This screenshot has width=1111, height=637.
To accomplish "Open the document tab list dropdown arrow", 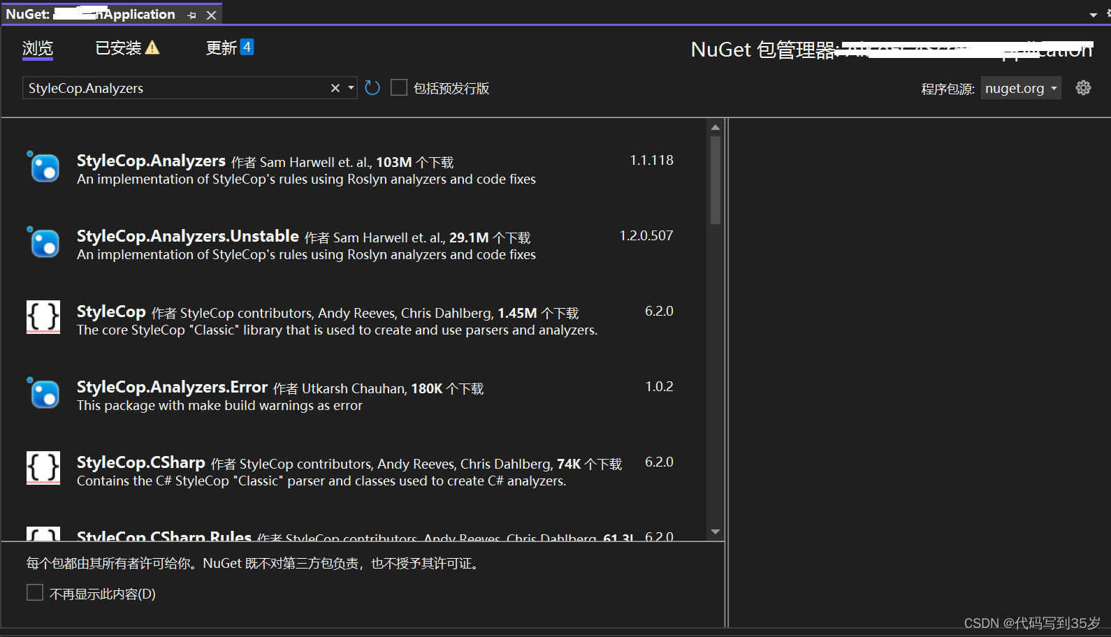I will 1093,15.
